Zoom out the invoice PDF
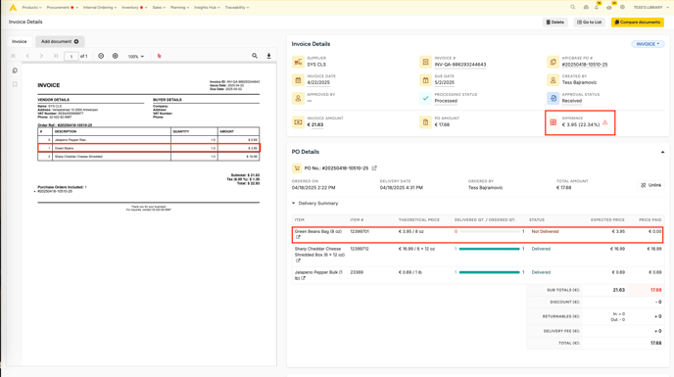Image resolution: width=674 pixels, height=377 pixels. tap(101, 56)
